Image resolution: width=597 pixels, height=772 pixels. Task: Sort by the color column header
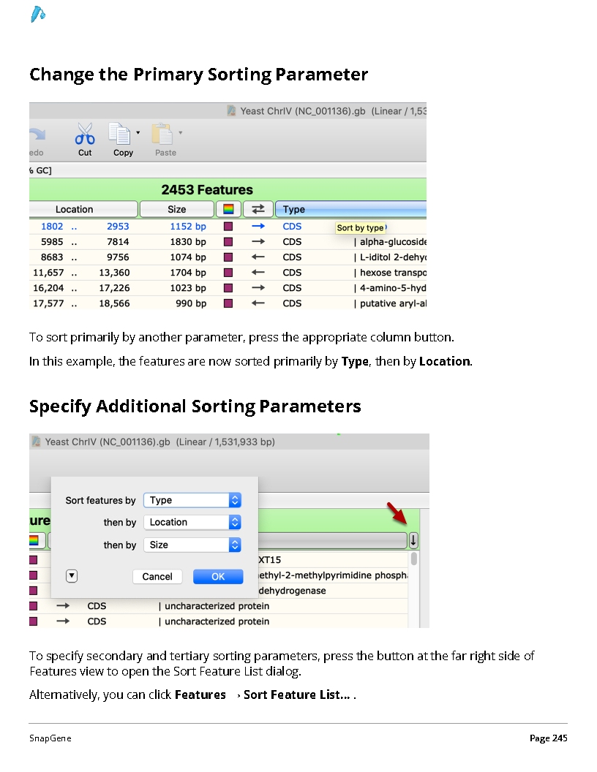coord(228,209)
